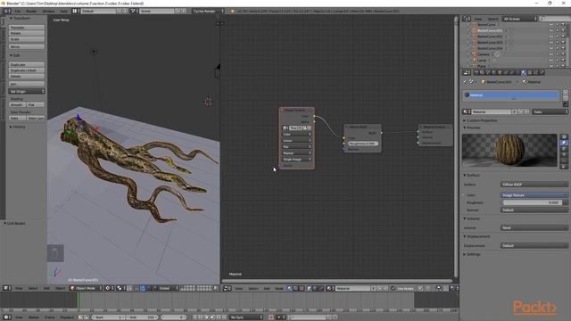Click the Scene name field

(157, 12)
